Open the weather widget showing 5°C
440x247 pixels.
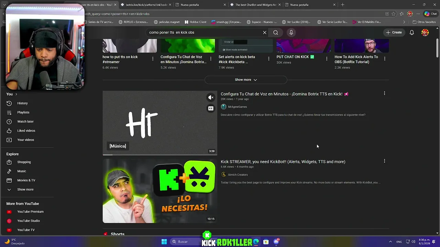[x=15, y=242]
